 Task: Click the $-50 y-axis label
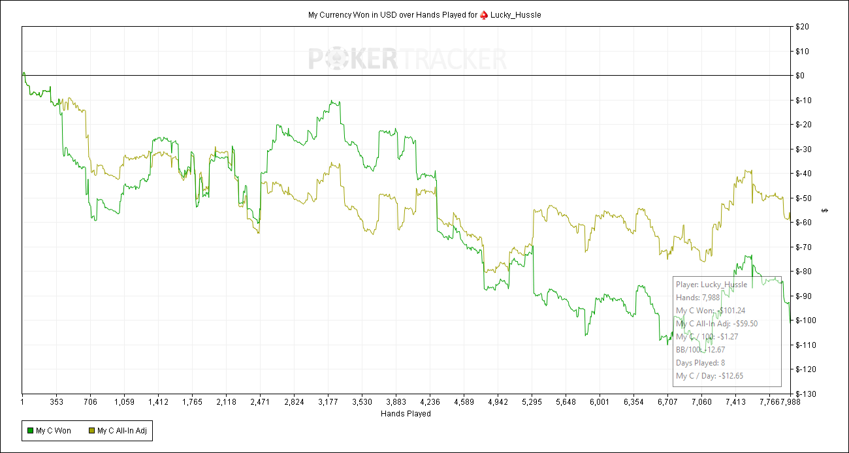(x=804, y=198)
